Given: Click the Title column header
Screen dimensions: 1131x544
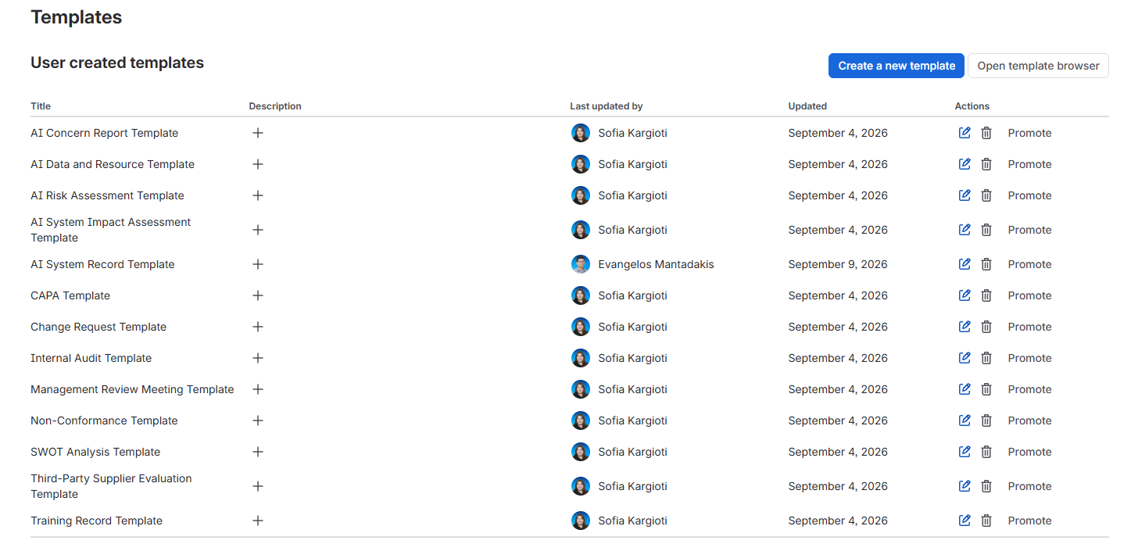Looking at the screenshot, I should click(41, 106).
